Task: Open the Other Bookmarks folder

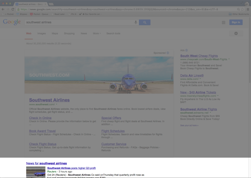Action: (239, 14)
